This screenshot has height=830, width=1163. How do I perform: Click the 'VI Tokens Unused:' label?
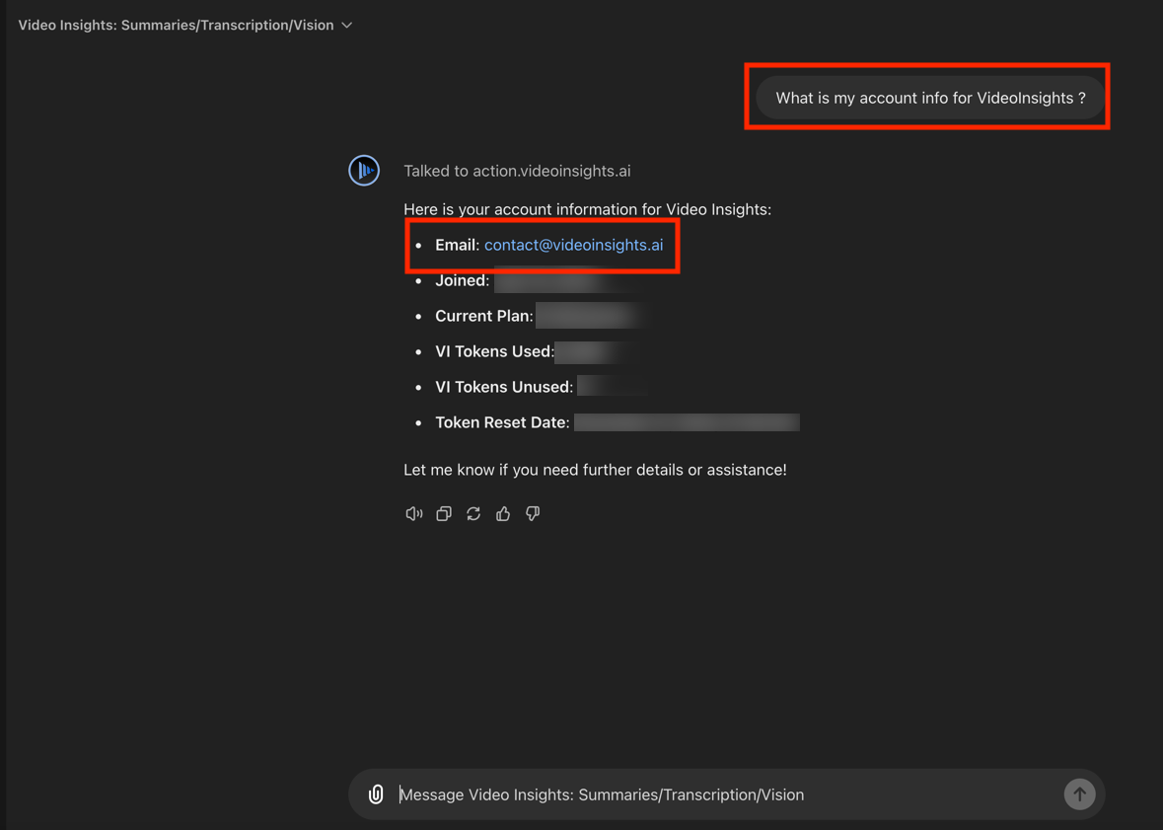504,388
